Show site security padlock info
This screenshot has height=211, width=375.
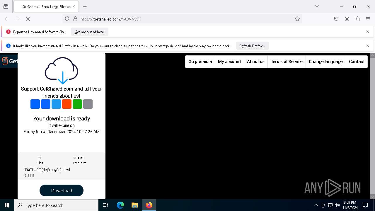click(75, 19)
